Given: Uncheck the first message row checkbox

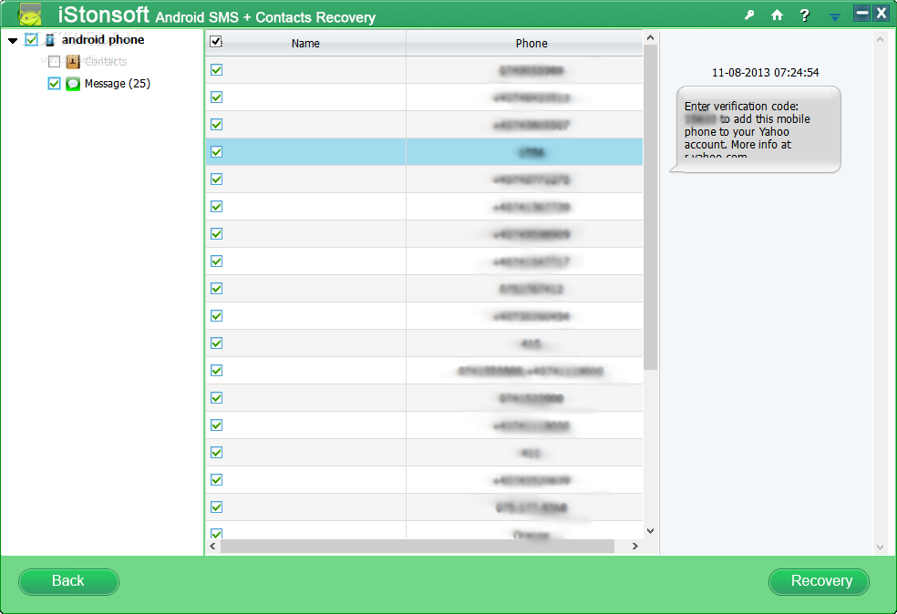Looking at the screenshot, I should point(216,70).
